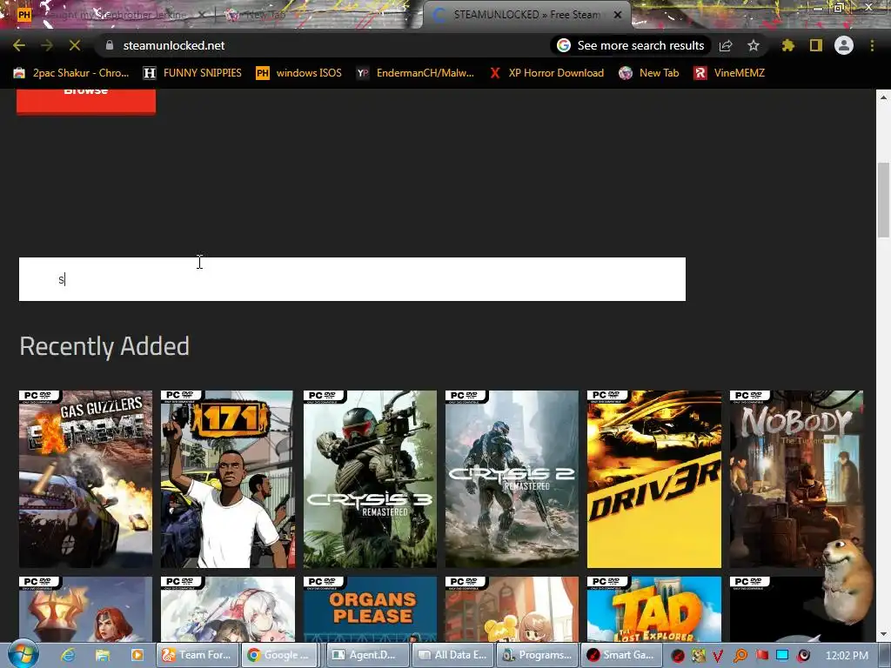This screenshot has height=668, width=891.
Task: Click the page scrollbar up arrow
Action: pyautogui.click(x=883, y=97)
